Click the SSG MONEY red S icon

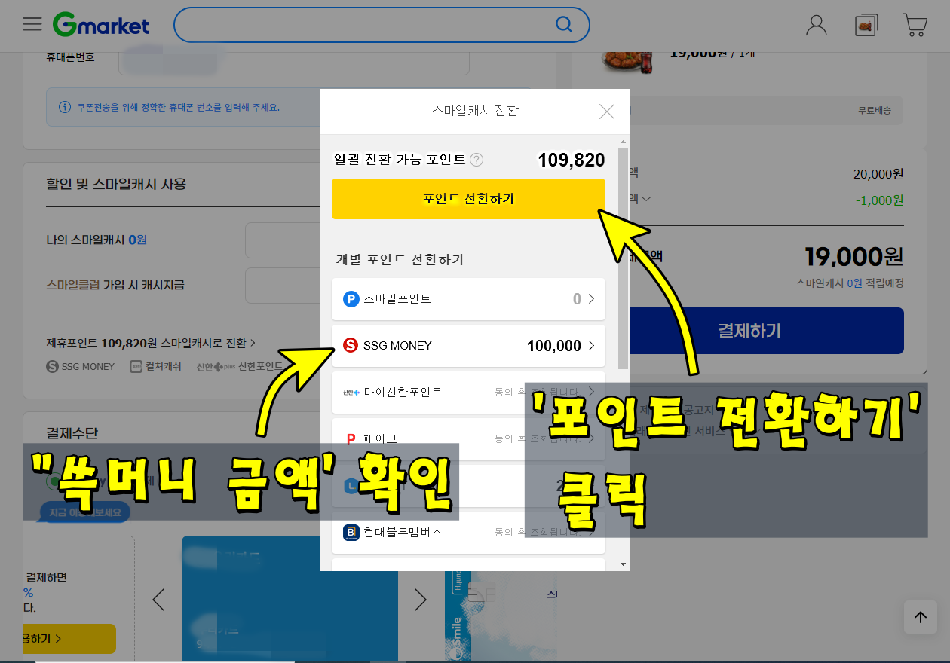pyautogui.click(x=351, y=346)
